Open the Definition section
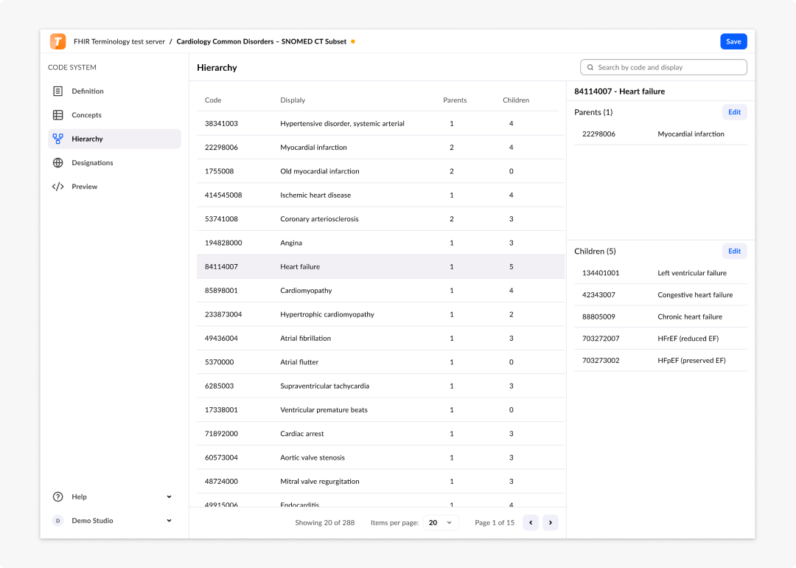Screen dimensions: 796x568 coord(114,91)
